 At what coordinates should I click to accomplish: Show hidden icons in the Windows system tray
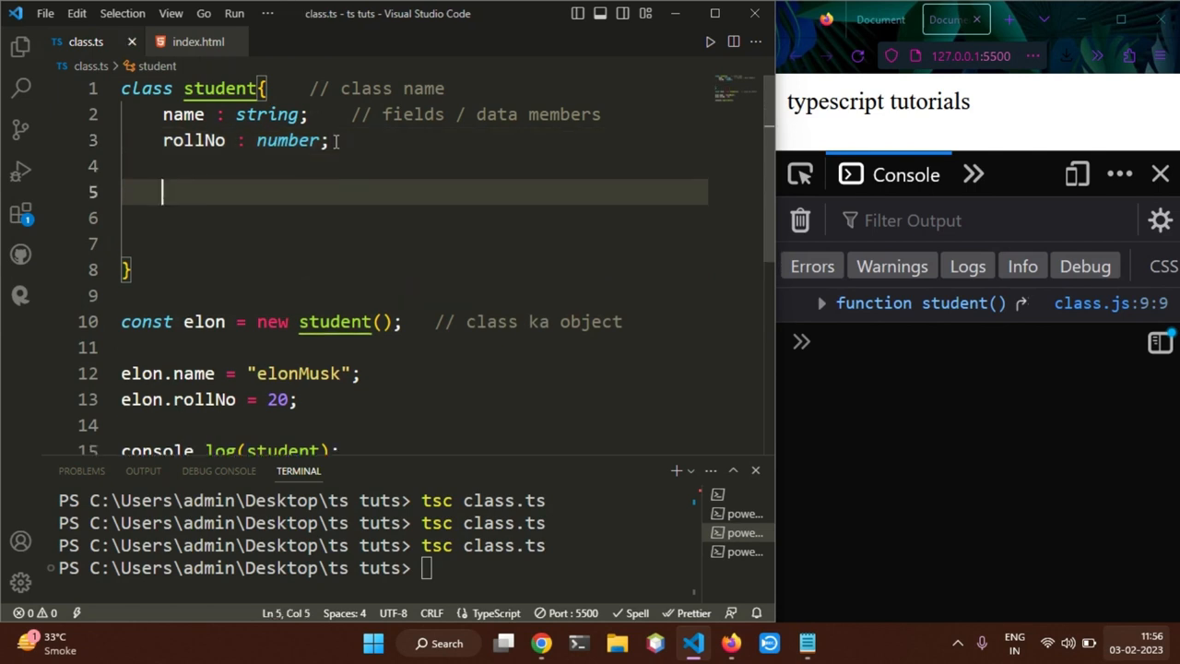957,644
